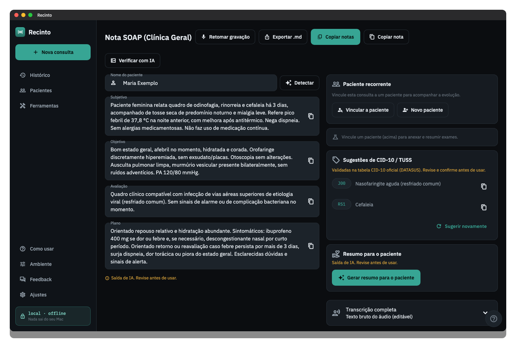Click the person icon in patient name field
Viewport: 516px width, 341px height.
pos(113,83)
